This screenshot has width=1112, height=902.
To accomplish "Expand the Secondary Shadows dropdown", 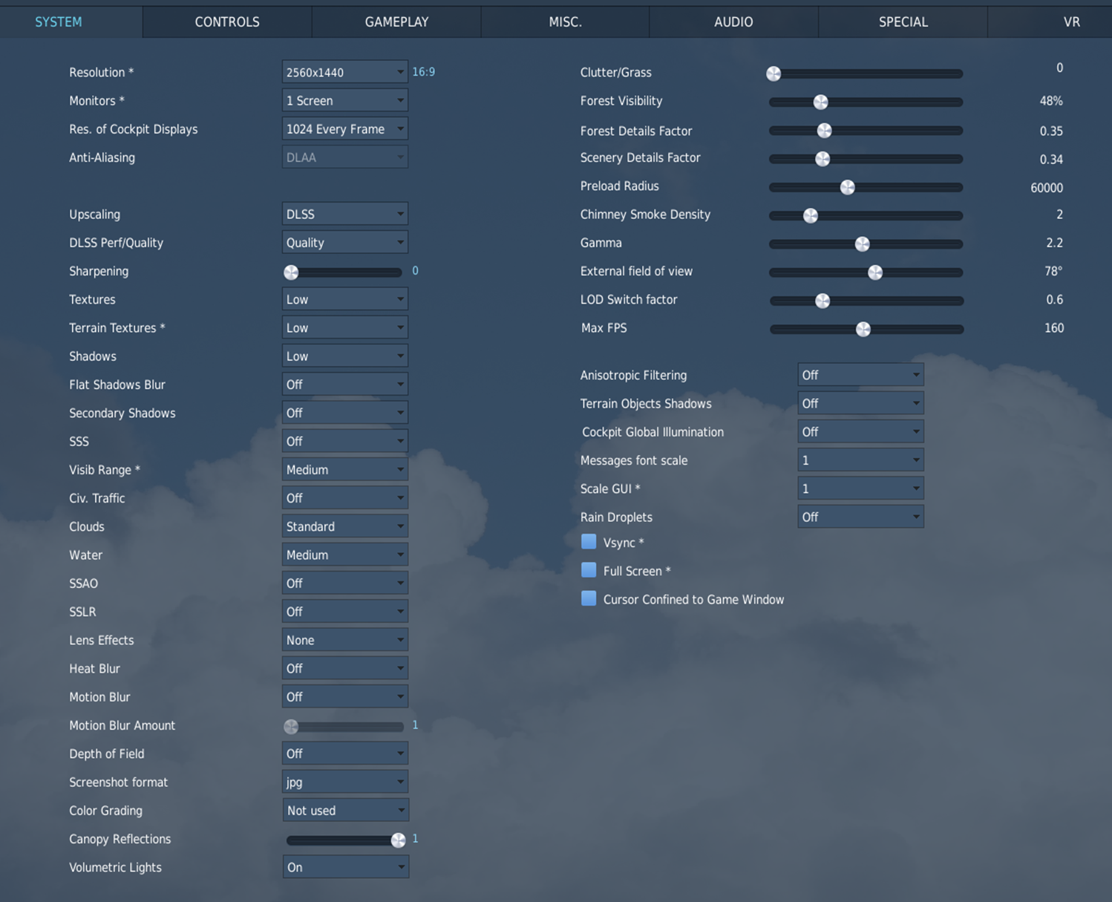I will 344,413.
